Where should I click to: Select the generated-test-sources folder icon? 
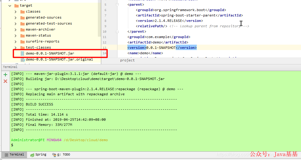23,24
